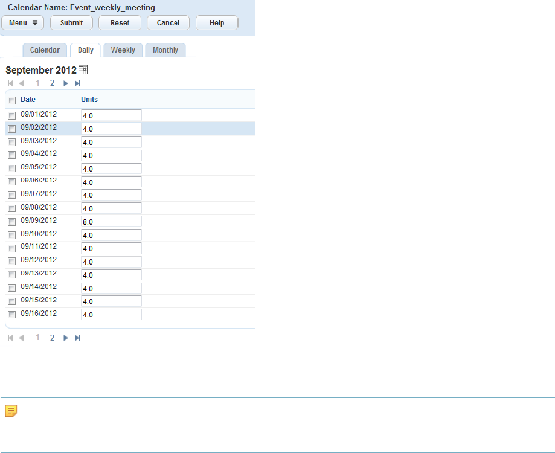Sort by the Units column header
The height and width of the screenshot is (453, 555).
[x=89, y=100]
